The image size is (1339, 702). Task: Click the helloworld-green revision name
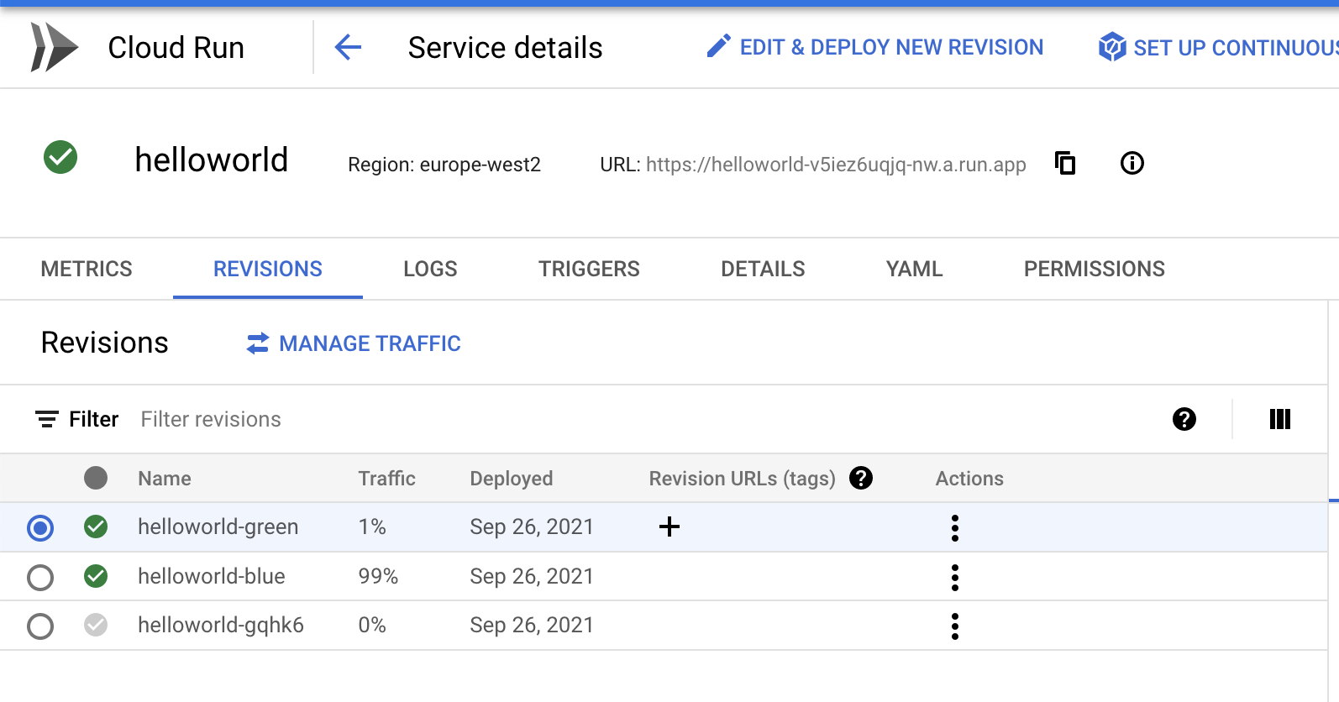tap(218, 526)
